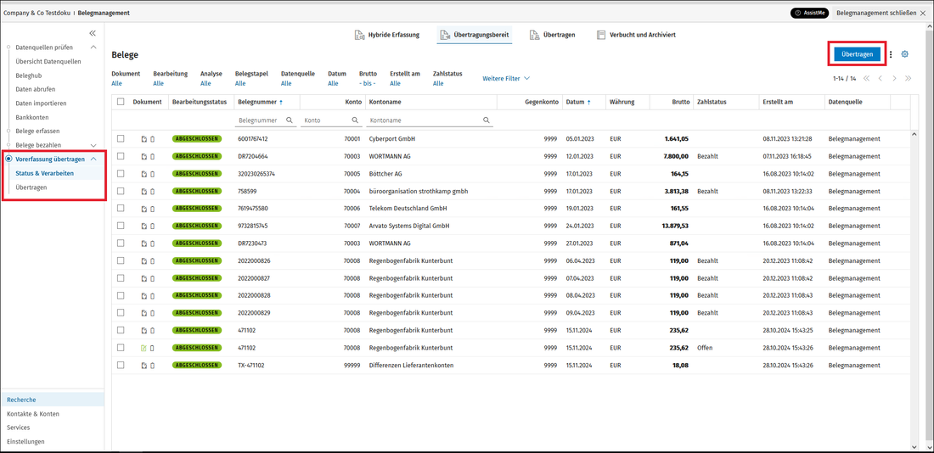Select the checkbox for Böttcher AG row
This screenshot has height=453, width=934.
pos(121,174)
